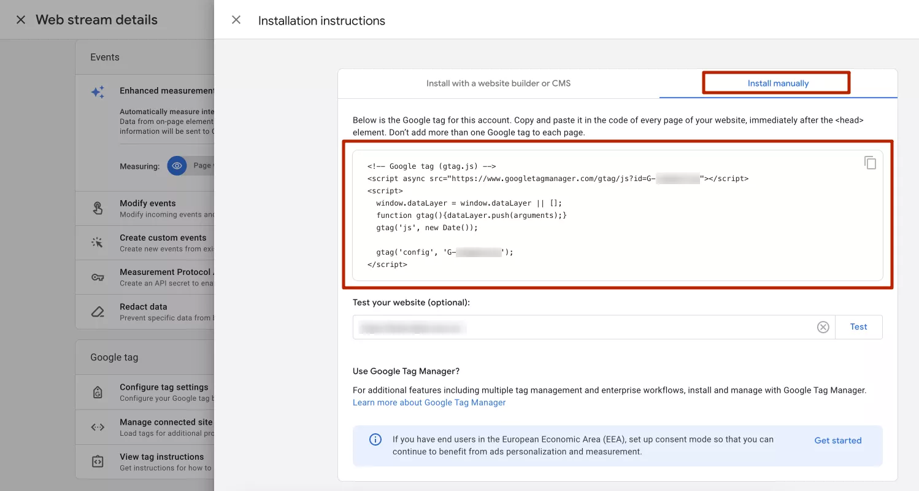Image resolution: width=919 pixels, height=491 pixels.
Task: Open Manage connected site tags row
Action: pyautogui.click(x=145, y=427)
